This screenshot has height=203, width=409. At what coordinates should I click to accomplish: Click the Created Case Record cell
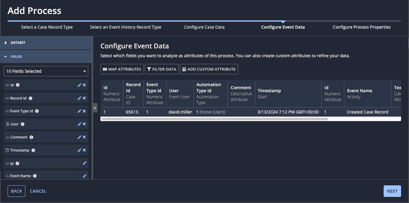pos(367,112)
